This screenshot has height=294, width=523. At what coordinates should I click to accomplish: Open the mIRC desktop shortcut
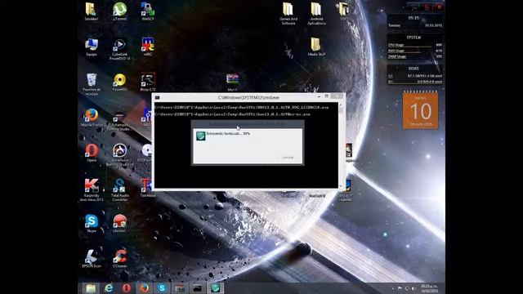pos(148,47)
